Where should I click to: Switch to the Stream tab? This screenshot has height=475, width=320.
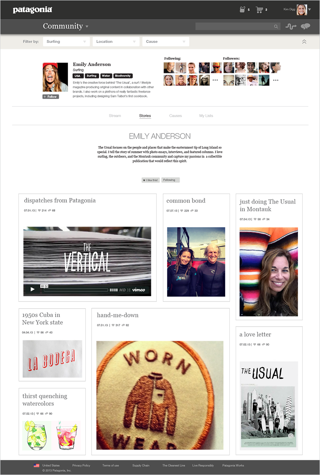point(115,116)
